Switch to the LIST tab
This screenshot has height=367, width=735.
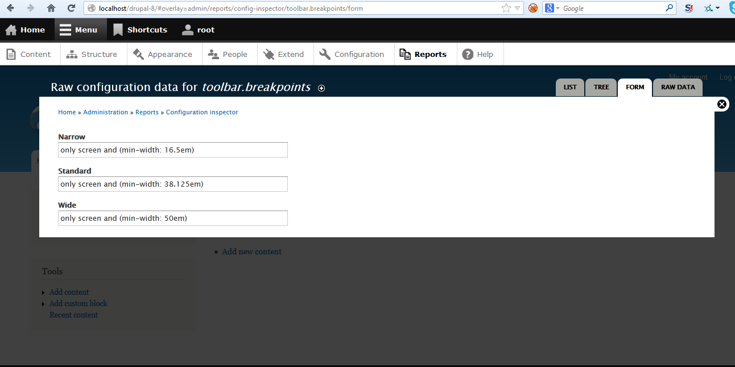570,88
